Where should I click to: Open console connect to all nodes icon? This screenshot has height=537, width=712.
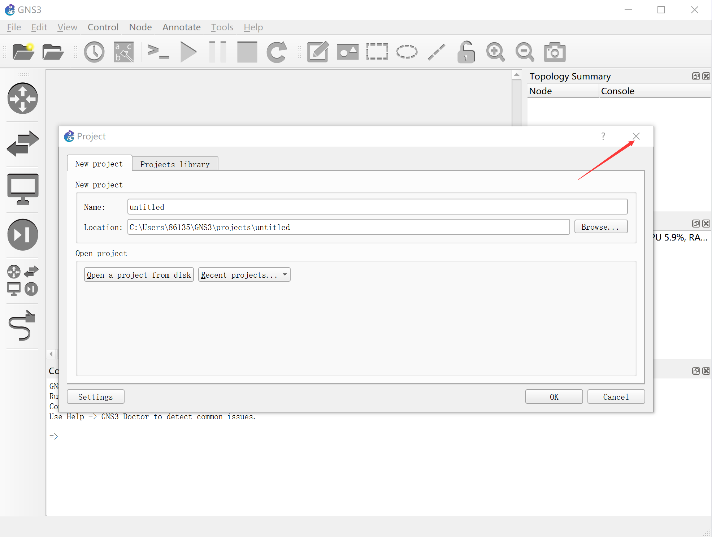click(158, 52)
